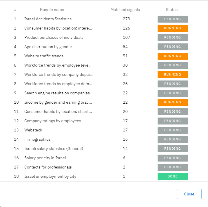Click PENDING status for Israel Accidents Statistics
Viewport: 208px width, 207px height.
click(173, 19)
